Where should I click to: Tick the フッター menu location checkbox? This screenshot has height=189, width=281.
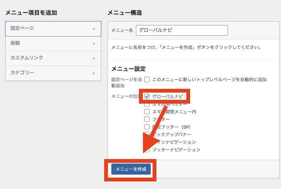(x=147, y=119)
